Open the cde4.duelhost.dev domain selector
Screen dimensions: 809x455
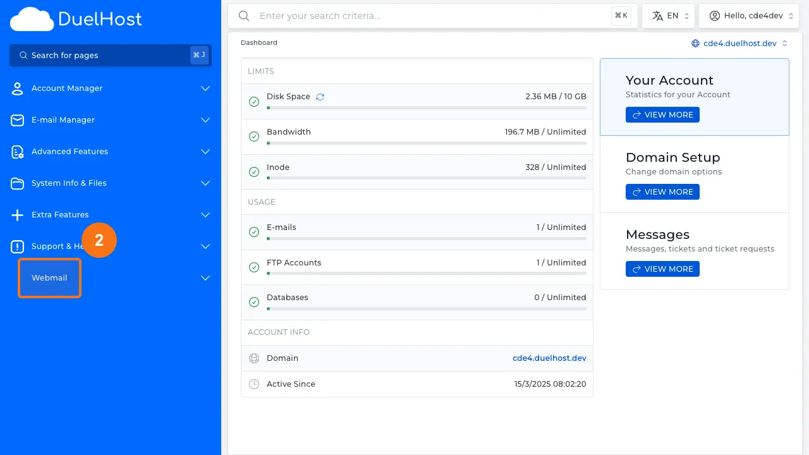[x=739, y=44]
